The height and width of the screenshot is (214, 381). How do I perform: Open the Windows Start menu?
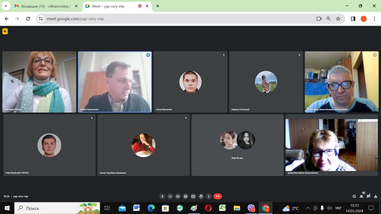[x=7, y=208]
